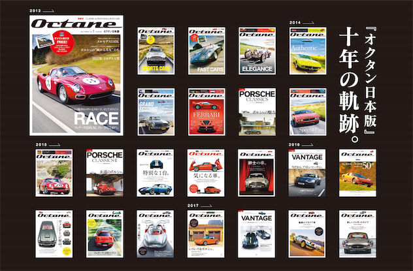Choose the Special Cars cover with red car
The width and height of the screenshot is (413, 271).
click(308, 112)
